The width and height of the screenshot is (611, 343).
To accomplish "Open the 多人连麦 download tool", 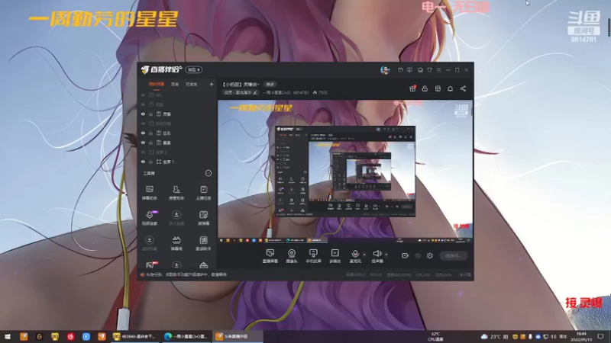I will [176, 218].
